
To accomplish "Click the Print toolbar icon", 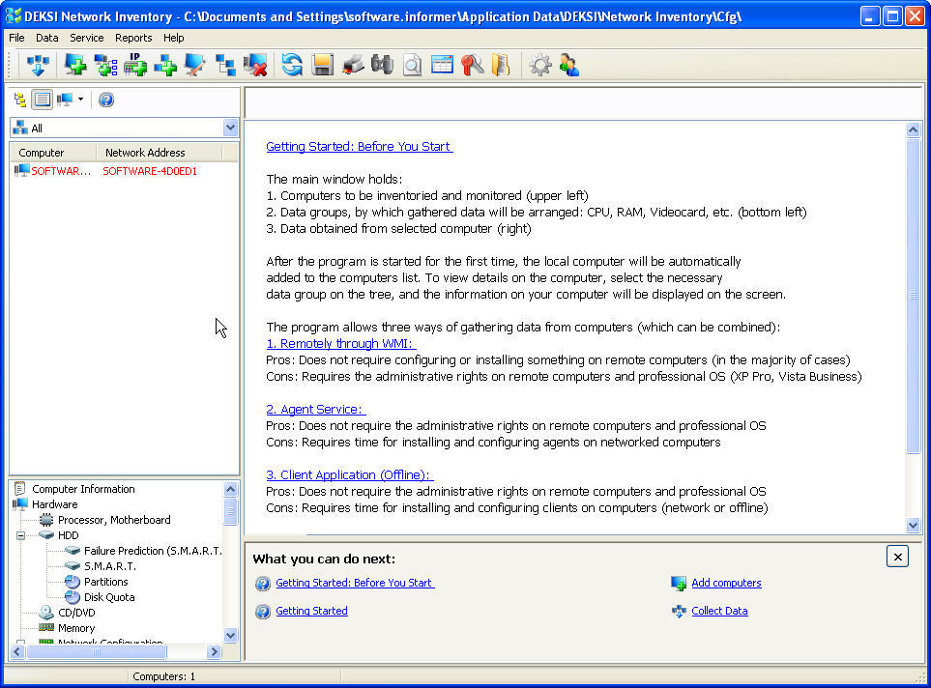I will pyautogui.click(x=352, y=65).
